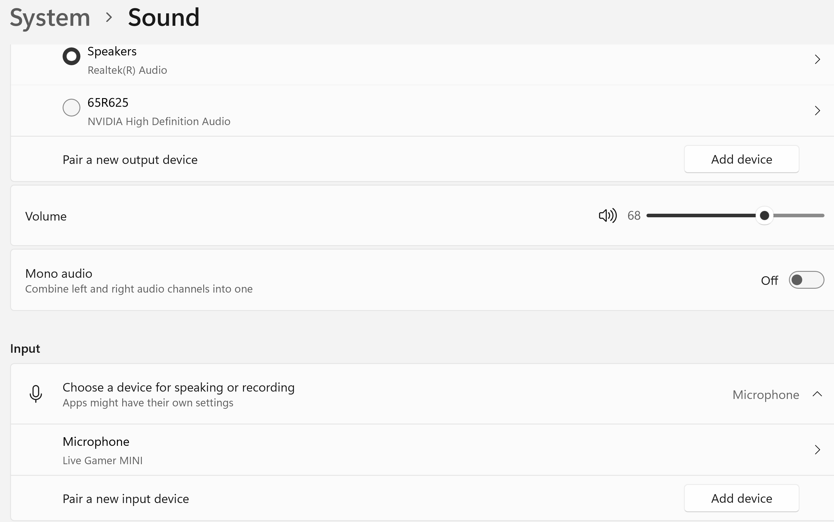Turn on Mono audio toggle
Screen dimensions: 834x522
(x=806, y=280)
